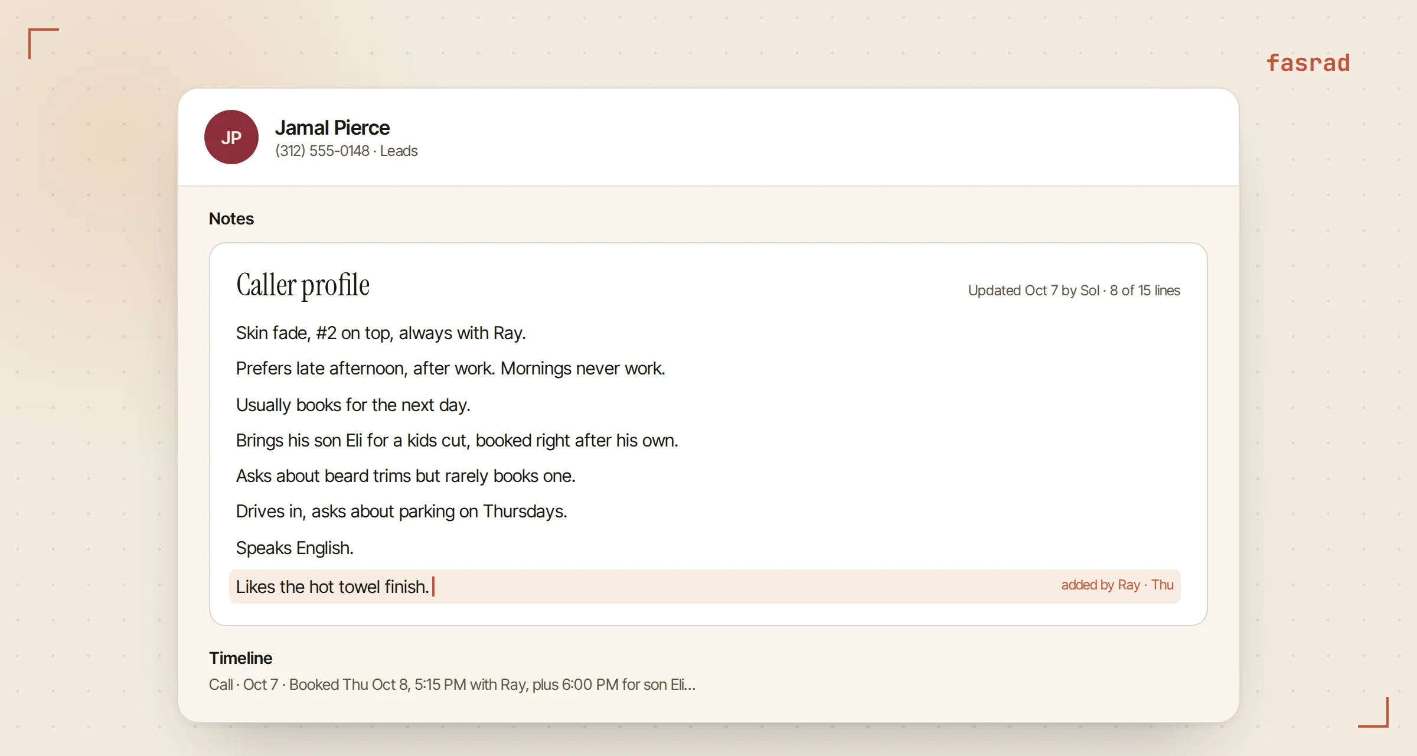1417x756 pixels.
Task: Click the 'Speaks English.' line
Action: click(x=295, y=548)
